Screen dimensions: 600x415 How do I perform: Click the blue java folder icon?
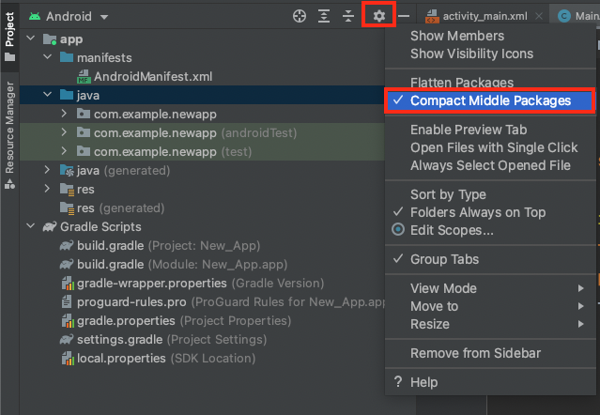(67, 95)
